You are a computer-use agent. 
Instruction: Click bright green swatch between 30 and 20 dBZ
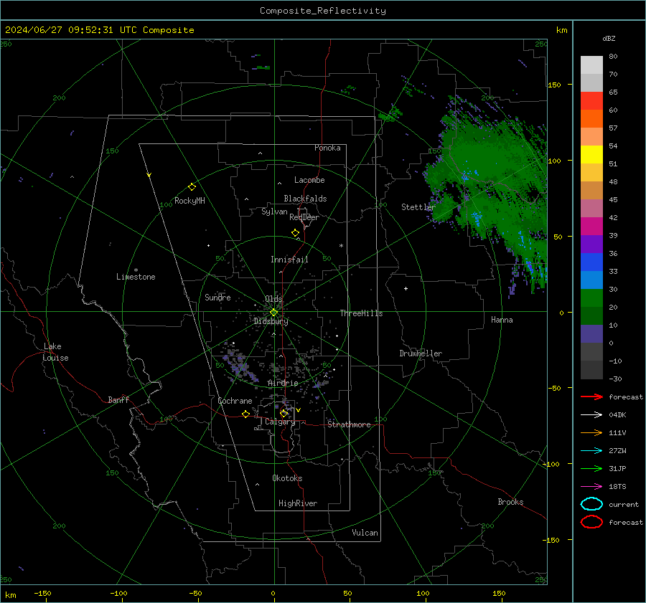tap(591, 298)
